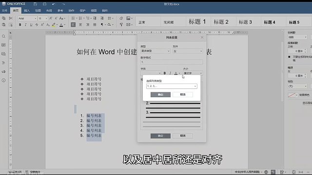Open the '1, 2, 3,...' list type dropdown

[x=172, y=86]
